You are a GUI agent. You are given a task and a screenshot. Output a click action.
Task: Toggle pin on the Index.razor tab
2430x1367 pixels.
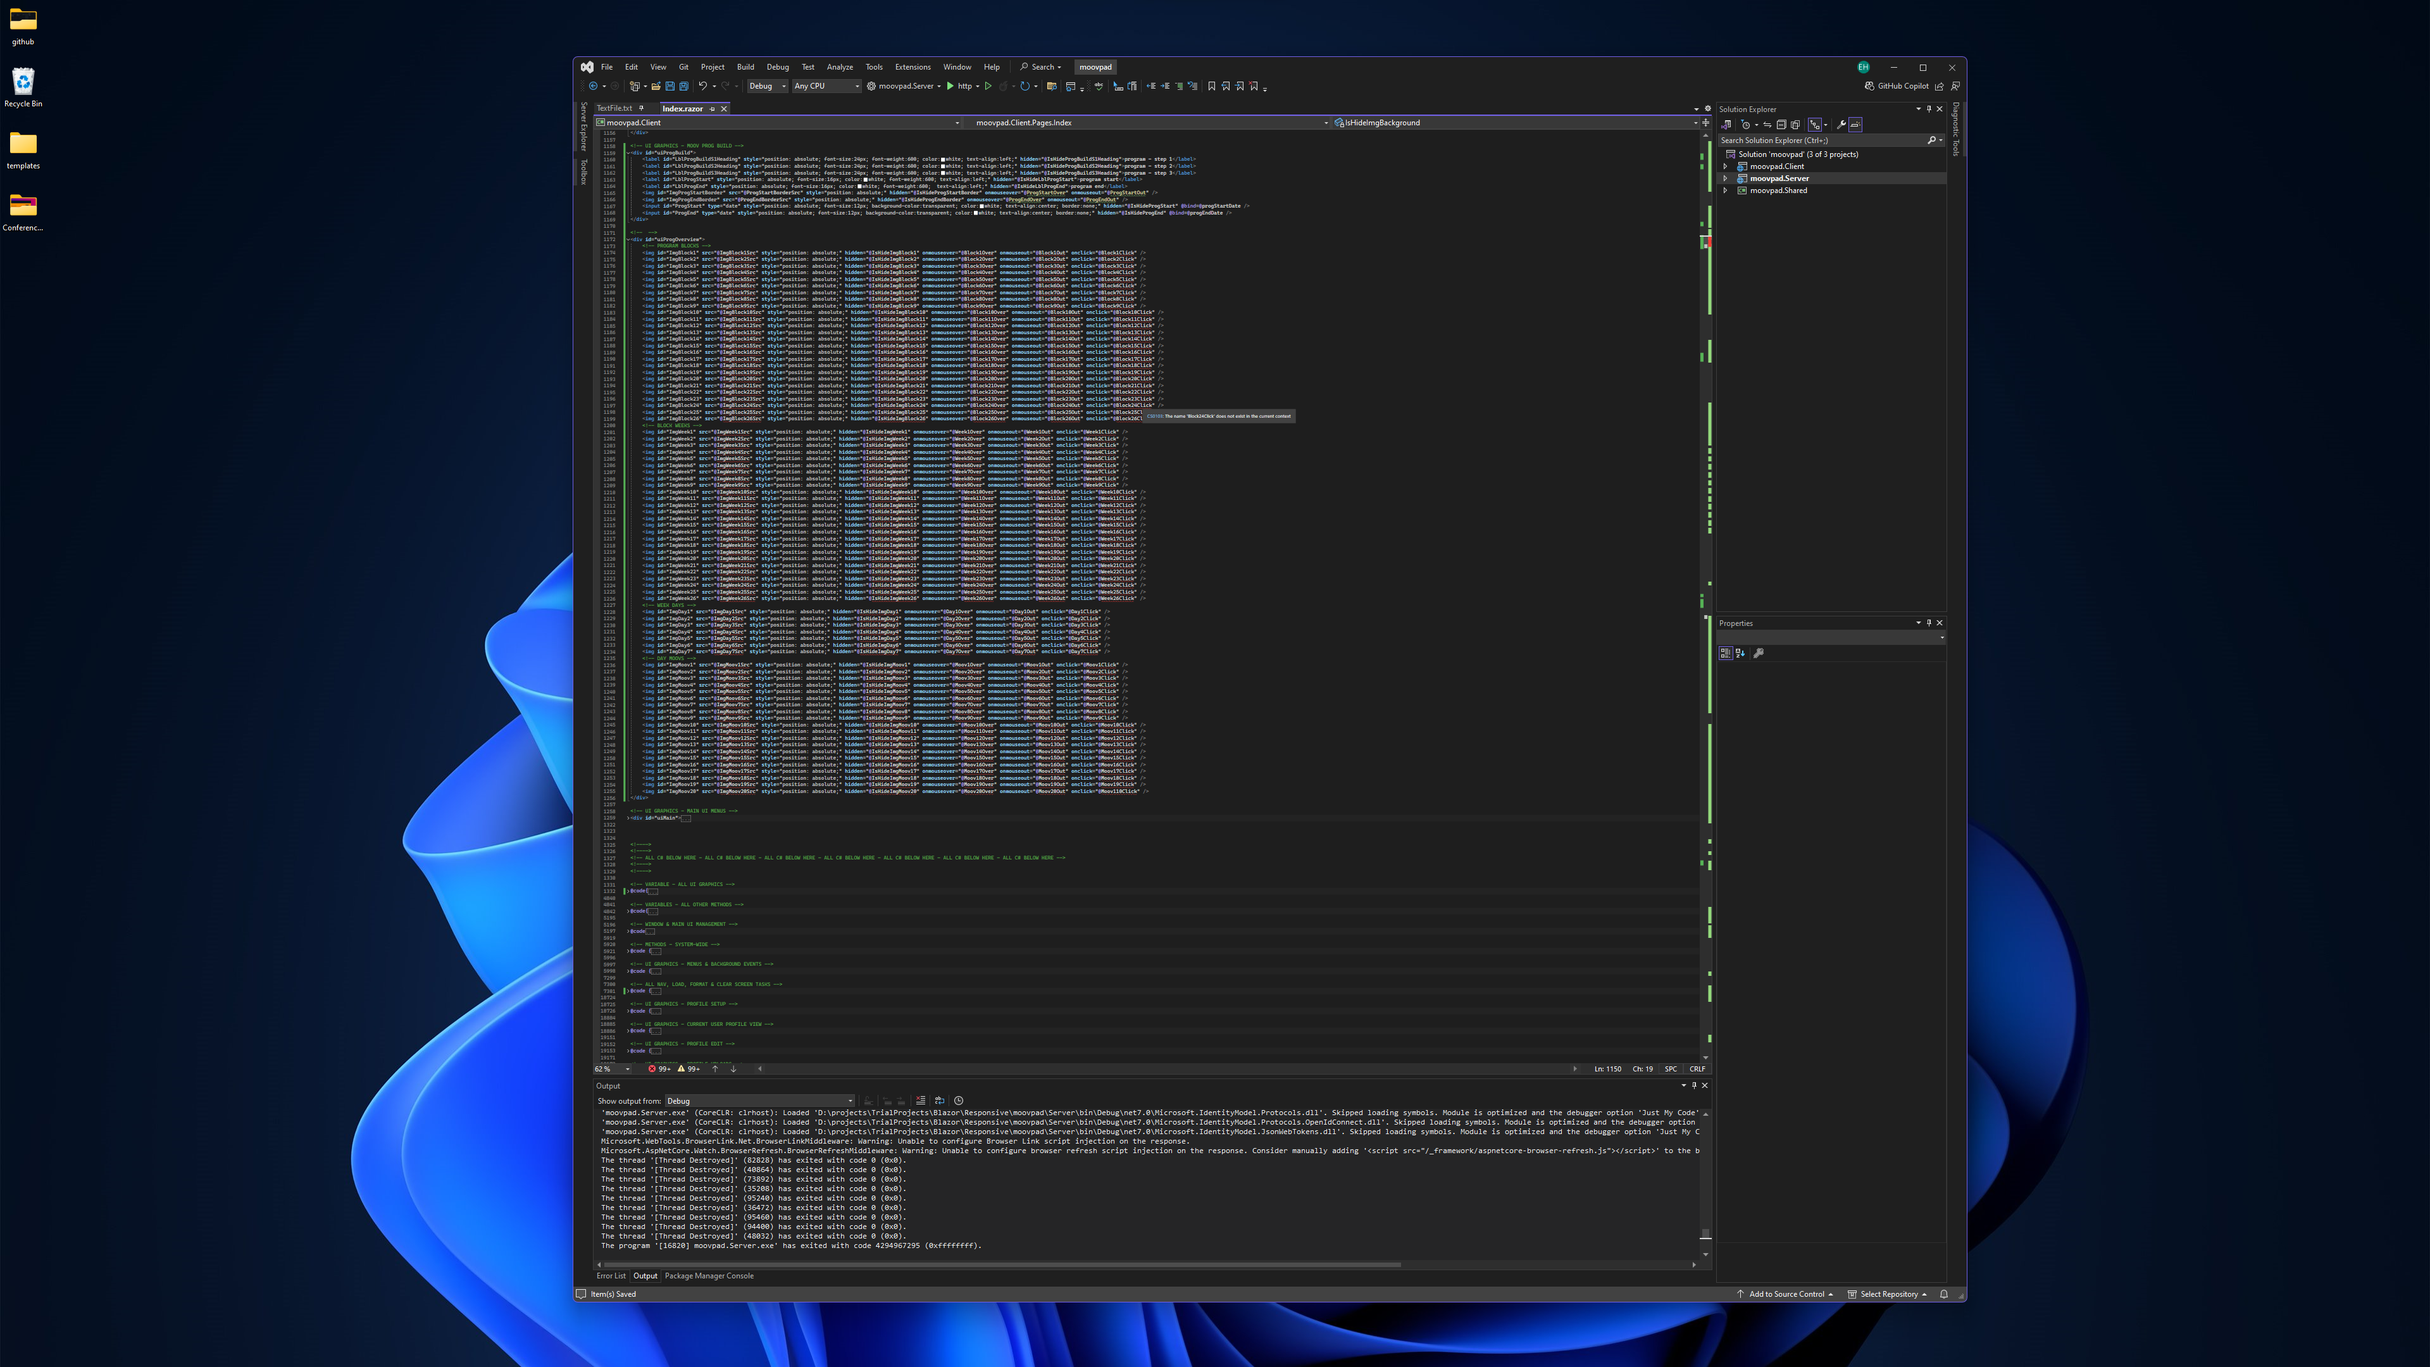point(712,108)
